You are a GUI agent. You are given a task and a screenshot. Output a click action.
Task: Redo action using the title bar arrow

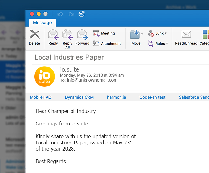click(71, 14)
